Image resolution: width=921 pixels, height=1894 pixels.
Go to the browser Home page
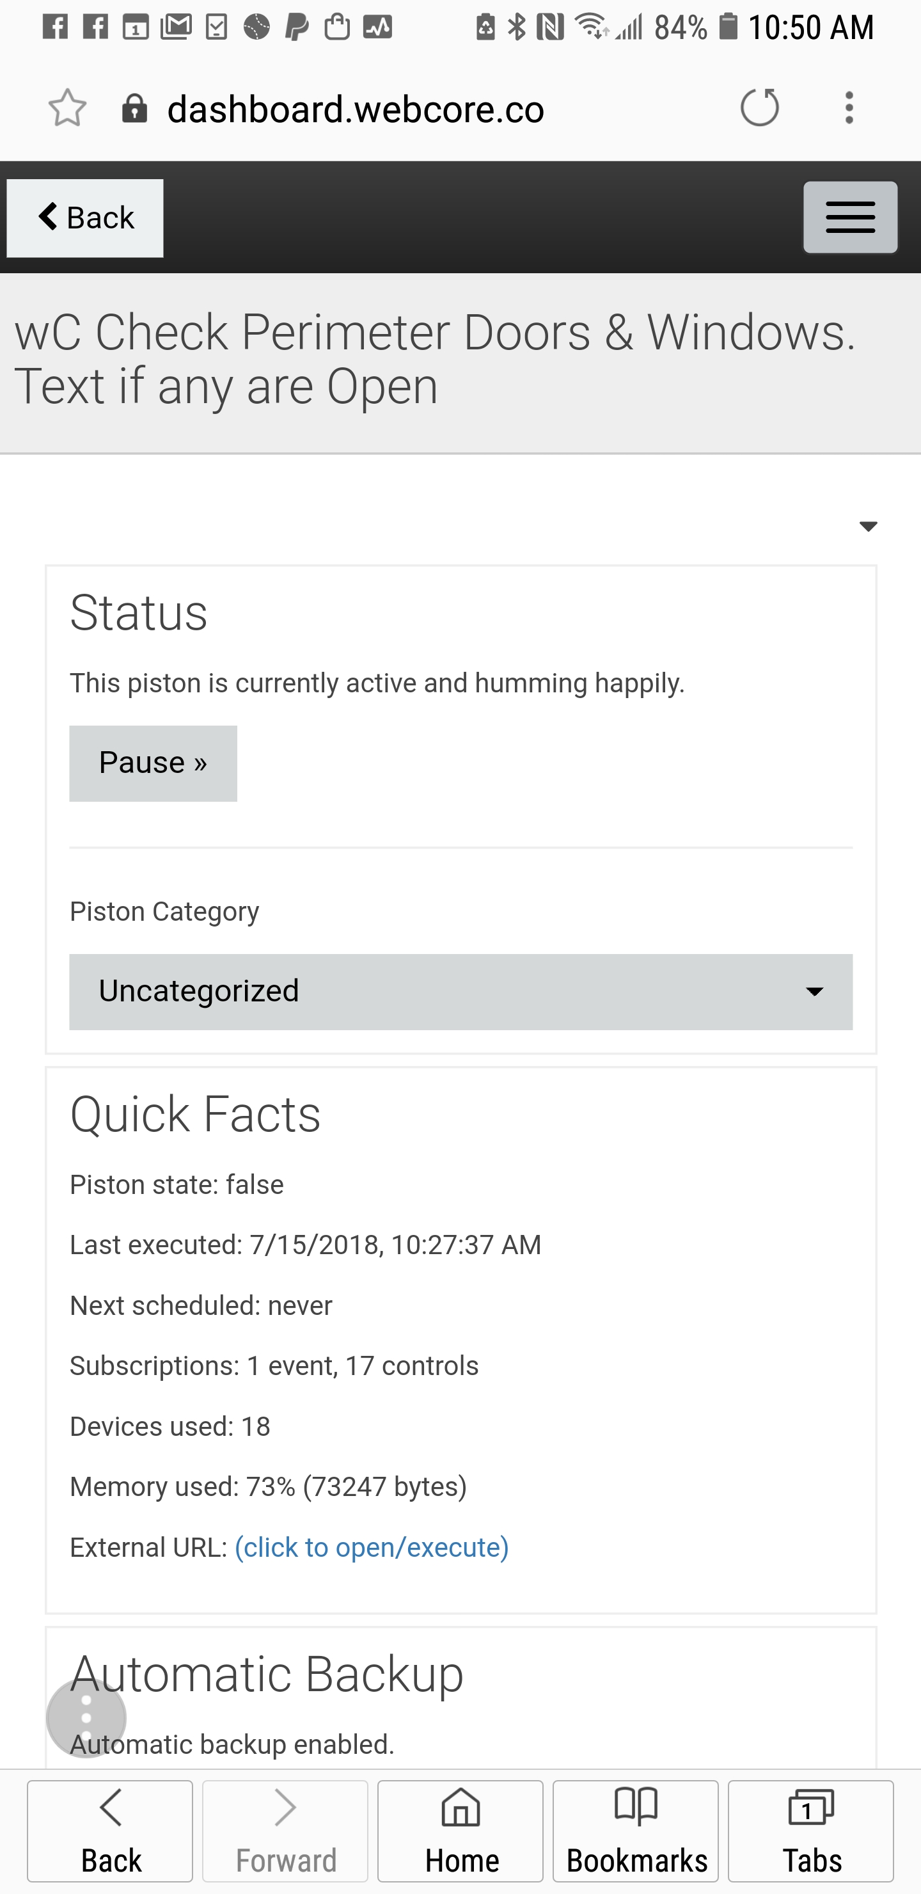tap(461, 1830)
